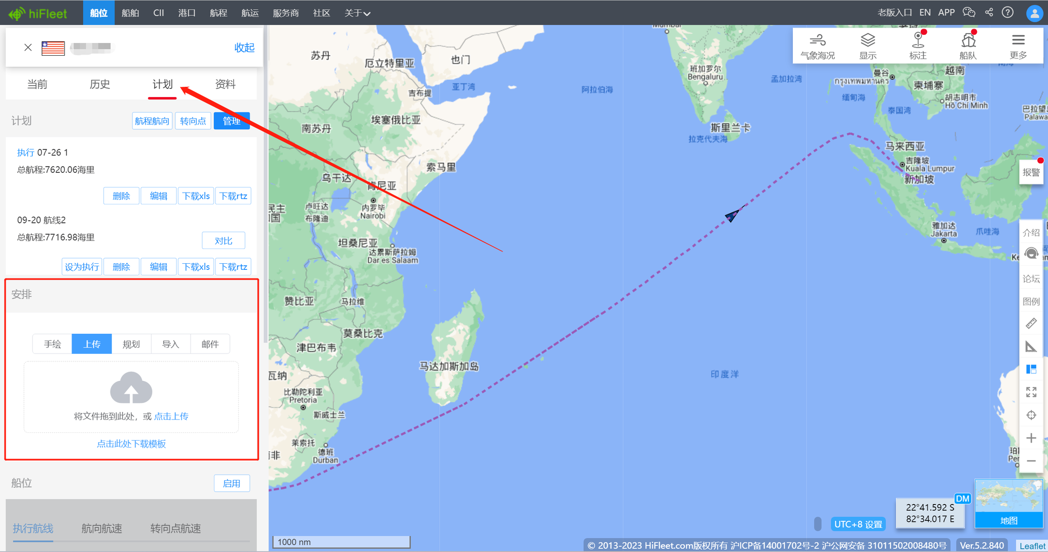The width and height of the screenshot is (1048, 552).
Task: Click the 地图 basemap thumbnail
Action: click(x=1008, y=503)
